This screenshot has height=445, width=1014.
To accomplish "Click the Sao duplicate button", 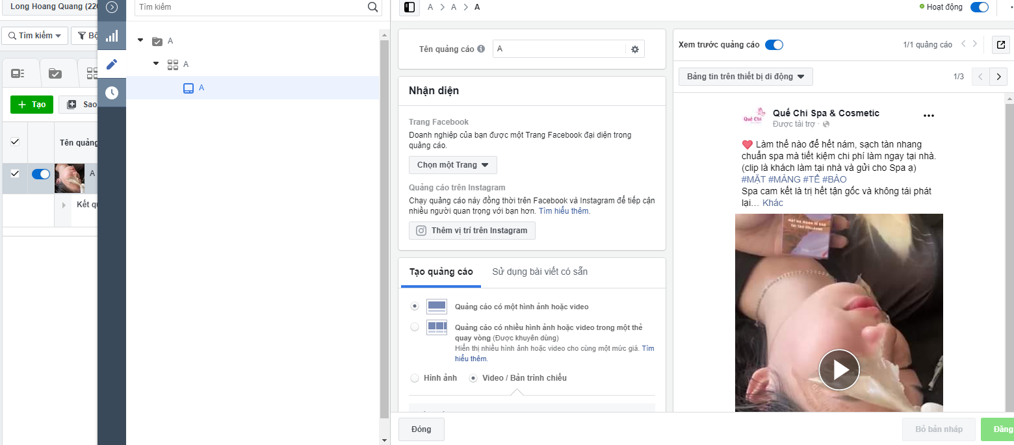I will (x=79, y=105).
